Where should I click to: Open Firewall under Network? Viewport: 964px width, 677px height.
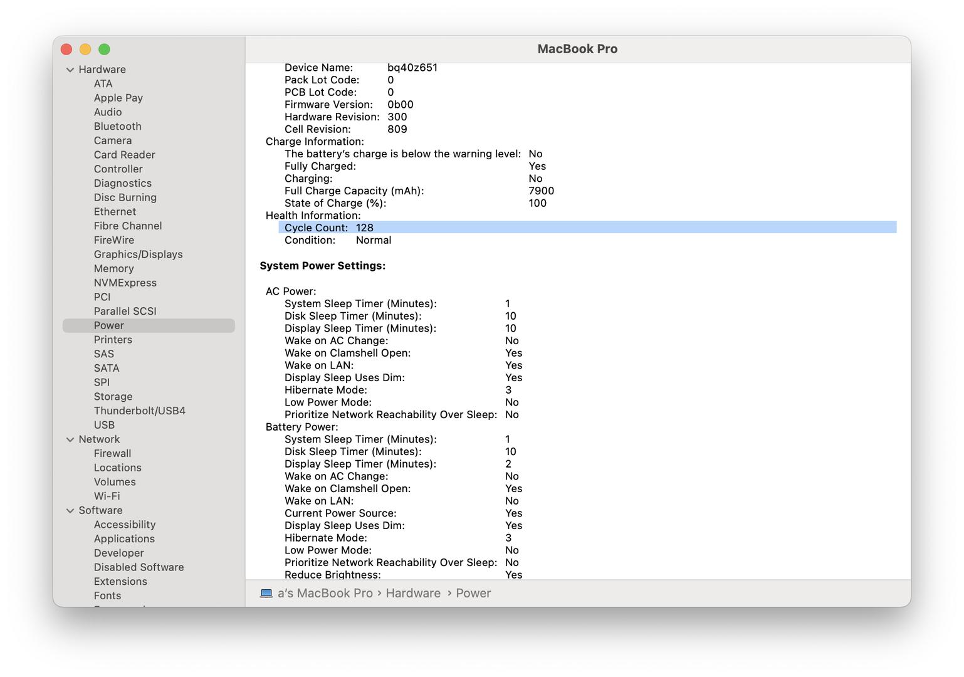point(112,454)
